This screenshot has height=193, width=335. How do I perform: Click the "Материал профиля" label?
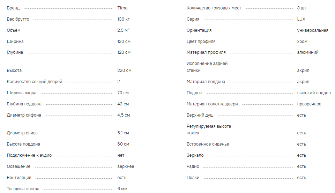coord(206,52)
